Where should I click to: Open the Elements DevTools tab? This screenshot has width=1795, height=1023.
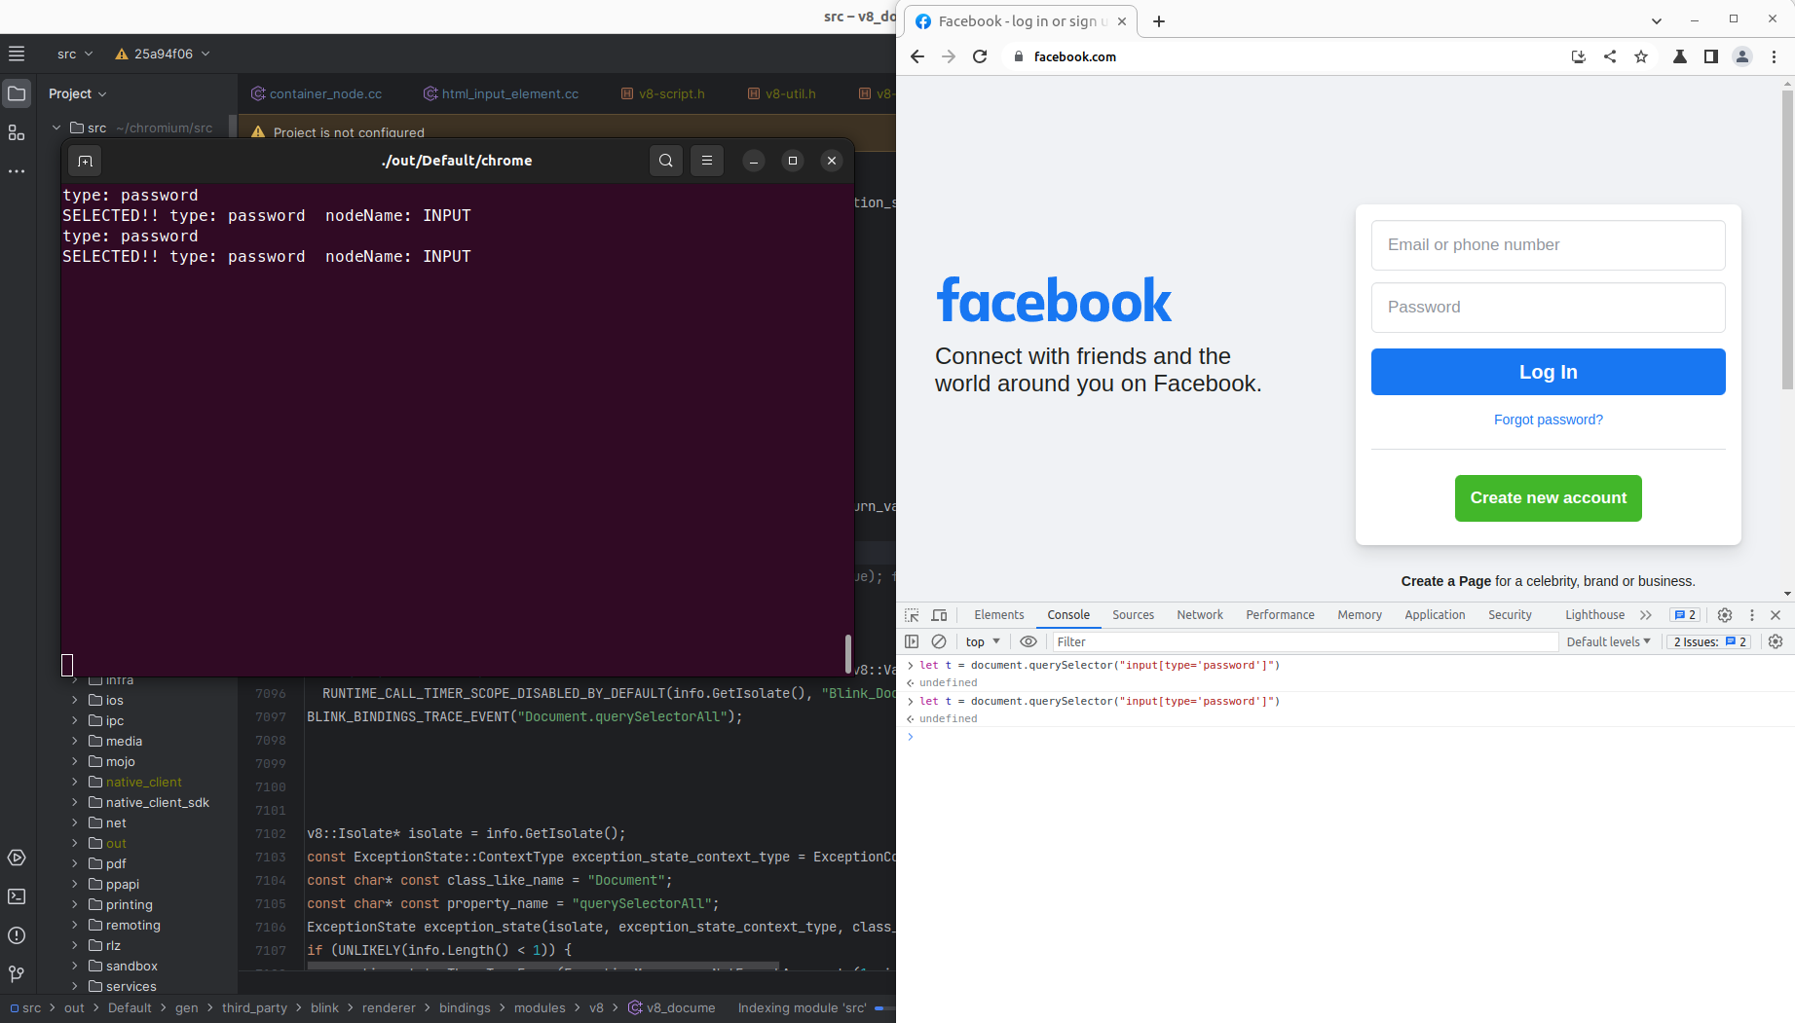pyautogui.click(x=999, y=615)
